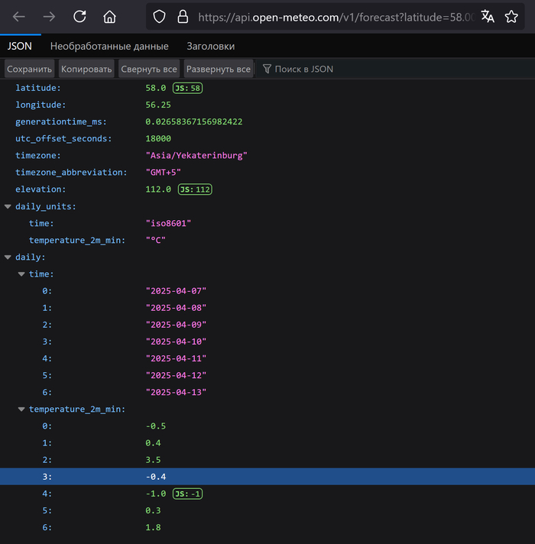Collapse the temperature_2m_min array
Screen dimensions: 535x544
pyautogui.click(x=21, y=409)
